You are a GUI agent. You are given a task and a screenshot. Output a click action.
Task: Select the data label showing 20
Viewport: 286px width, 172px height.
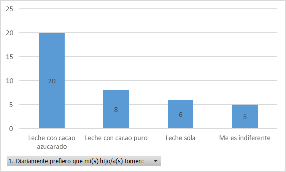[52, 81]
